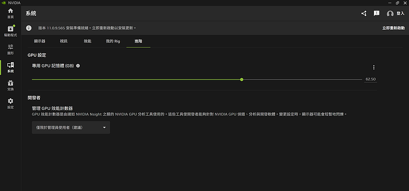Open the 兌換 redeem sidebar item
The image size is (409, 191).
click(x=10, y=86)
